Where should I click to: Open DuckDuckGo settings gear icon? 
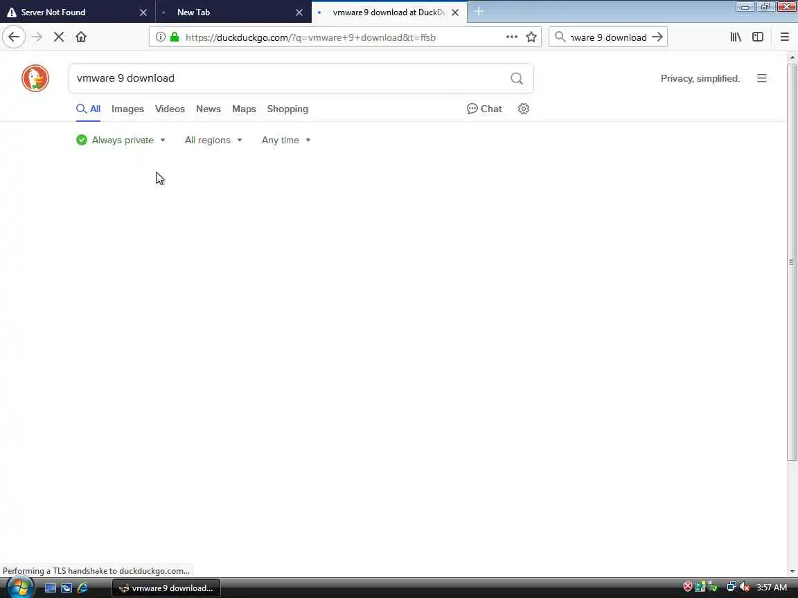(x=524, y=109)
